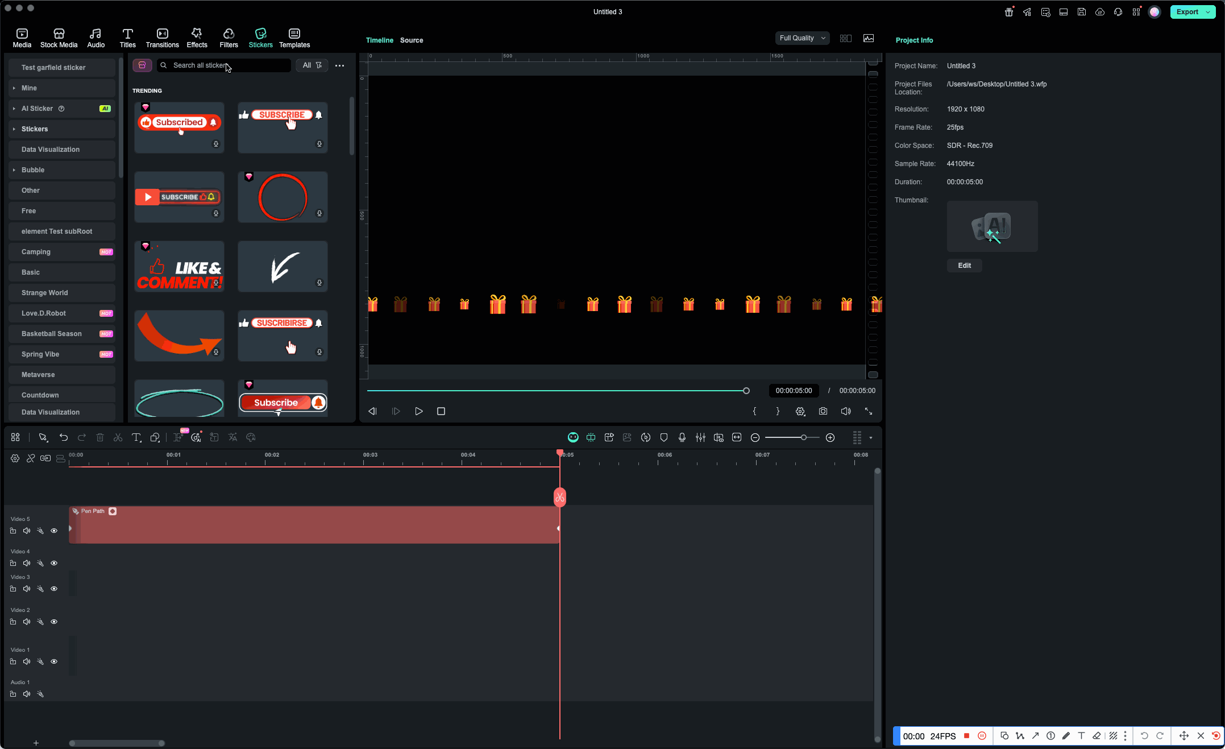Open the Full Quality dropdown
The width and height of the screenshot is (1225, 749).
(802, 38)
